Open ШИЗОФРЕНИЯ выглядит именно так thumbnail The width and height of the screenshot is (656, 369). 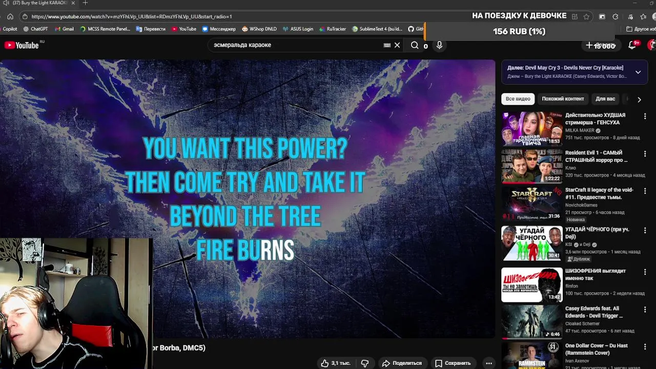click(531, 284)
